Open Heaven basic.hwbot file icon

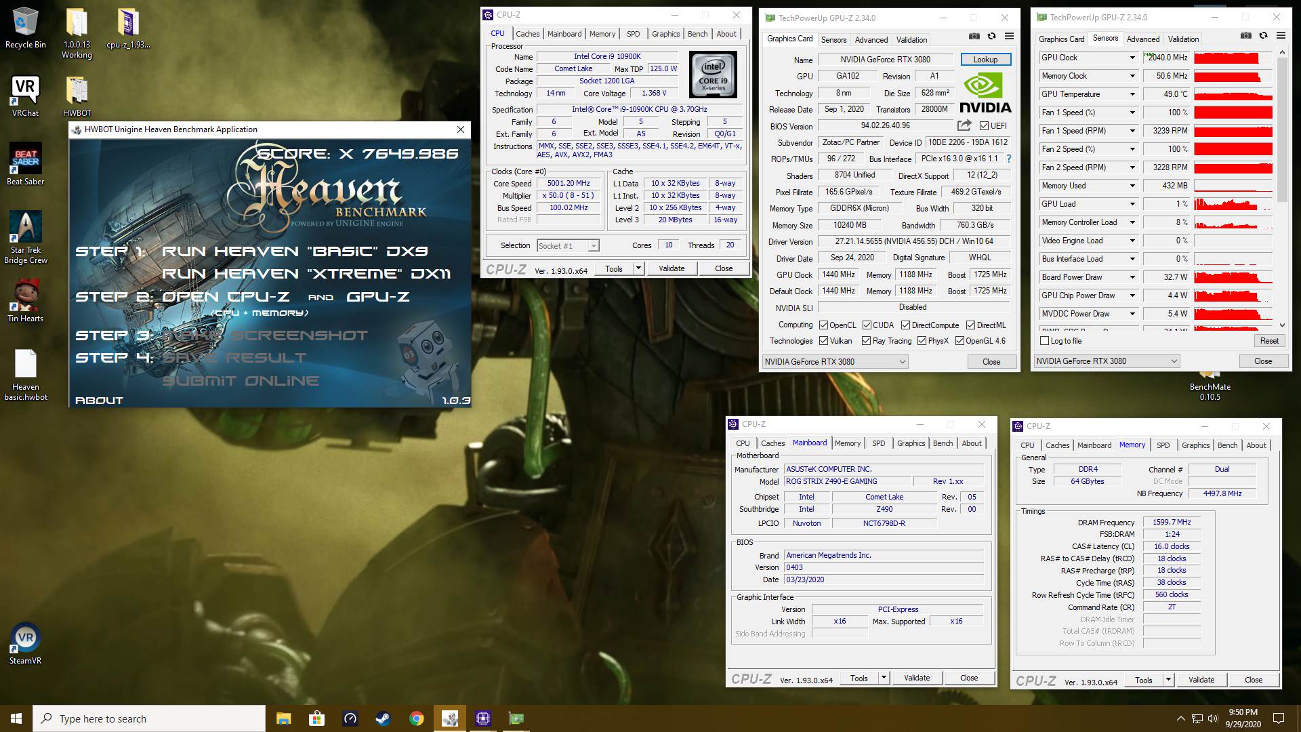pos(25,375)
